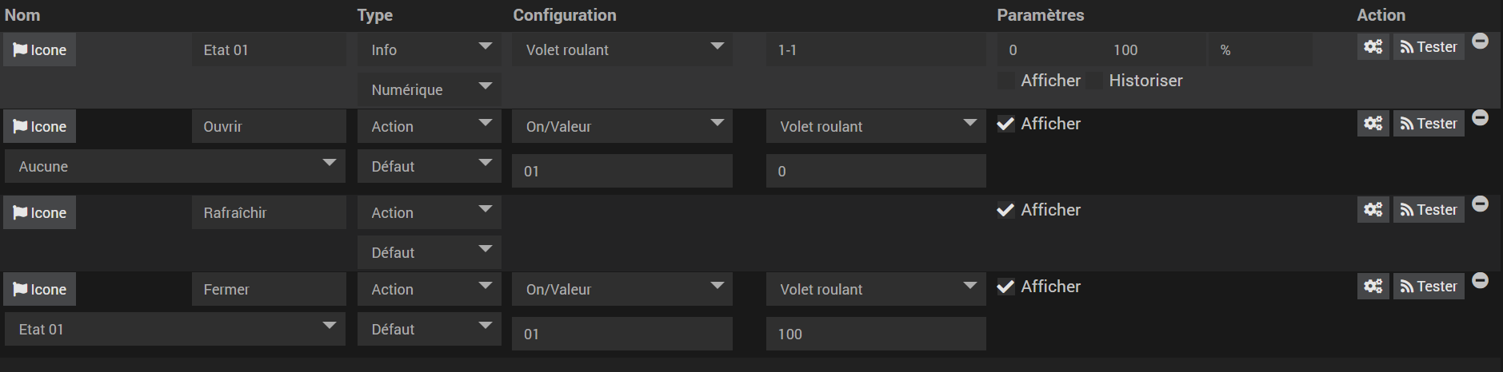The image size is (1503, 372).
Task: Open On/Valeur dropdown in Fermer row
Action: pos(622,289)
